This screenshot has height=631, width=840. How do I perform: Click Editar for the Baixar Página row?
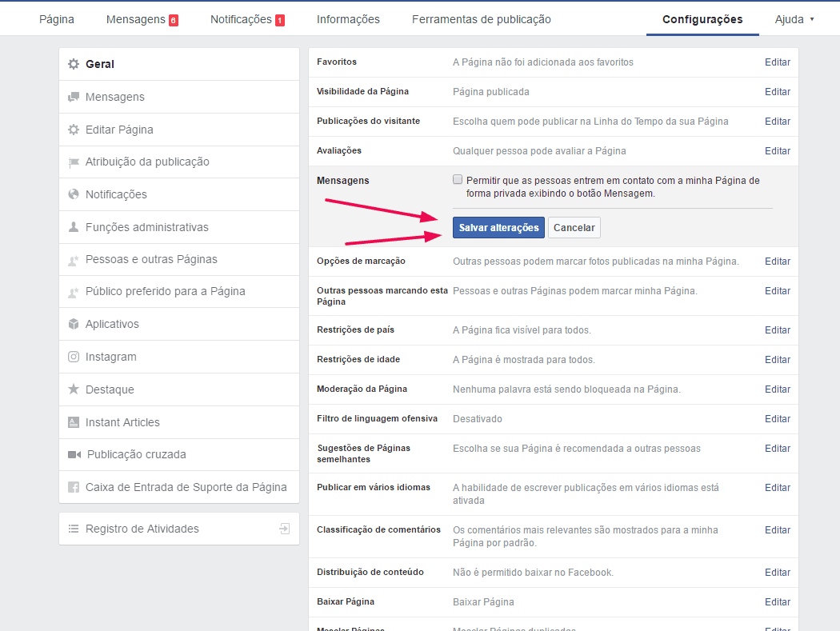point(778,601)
